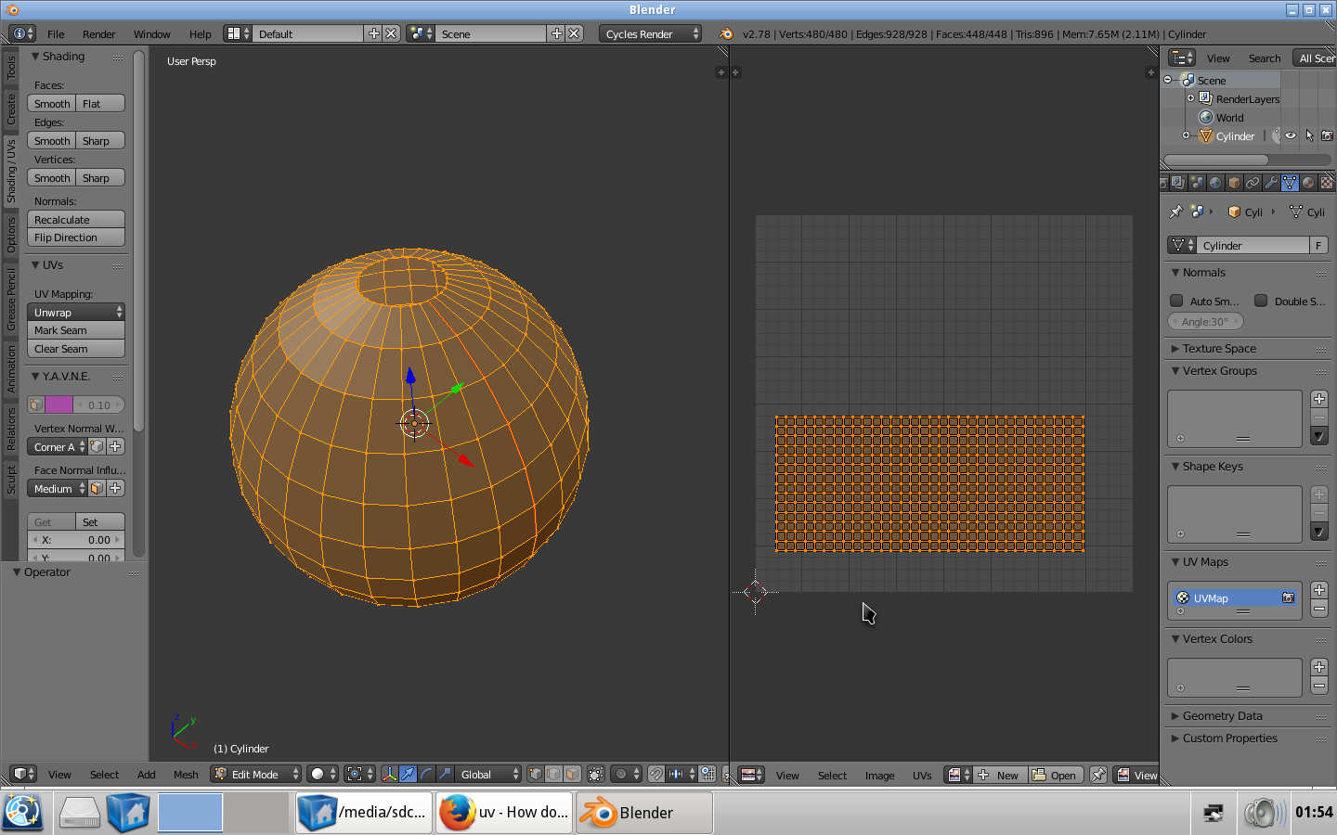Open the File menu
The height and width of the screenshot is (835, 1337).
tap(56, 33)
